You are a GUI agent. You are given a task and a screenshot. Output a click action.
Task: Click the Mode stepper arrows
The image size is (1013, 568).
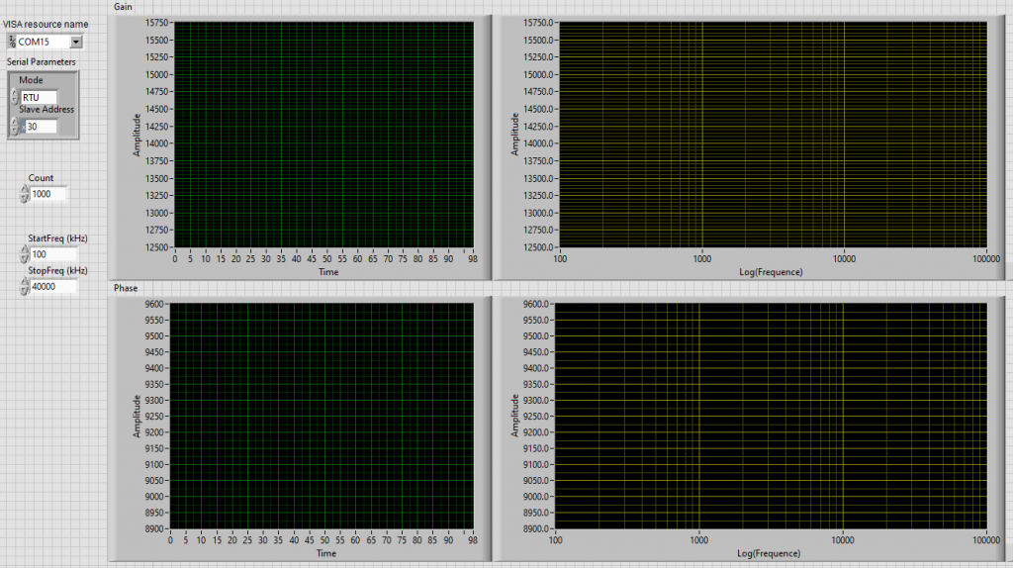tap(14, 97)
